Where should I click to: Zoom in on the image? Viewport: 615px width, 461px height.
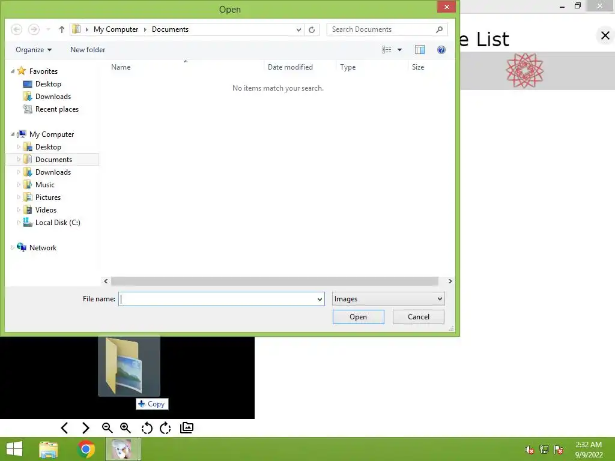[x=126, y=427]
